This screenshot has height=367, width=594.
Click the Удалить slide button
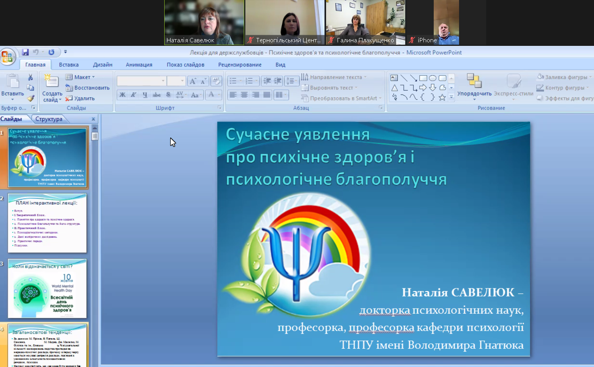tap(80, 98)
